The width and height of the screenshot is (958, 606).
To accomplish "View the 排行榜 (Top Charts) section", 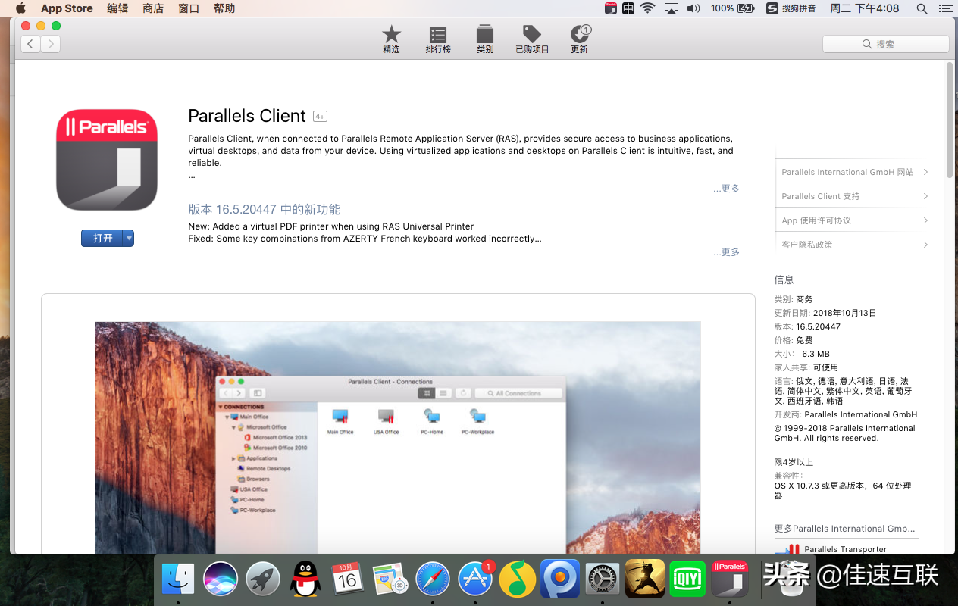I will pos(437,38).
